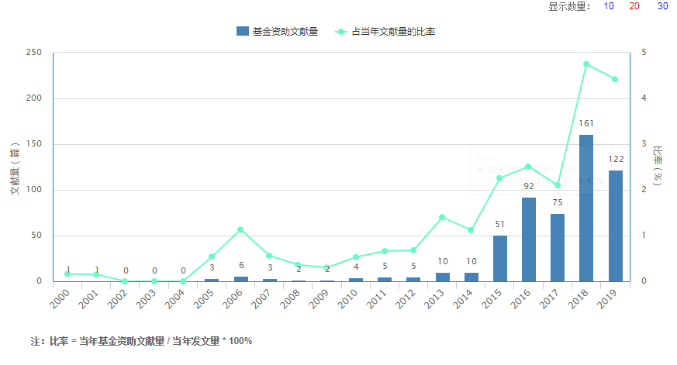
Task: Click the ratio formula footnote text
Action: click(x=141, y=341)
